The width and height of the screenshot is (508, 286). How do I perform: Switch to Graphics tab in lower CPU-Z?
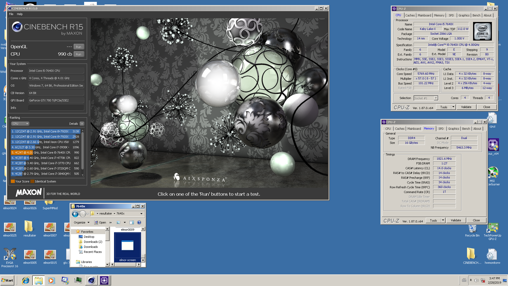point(453,129)
